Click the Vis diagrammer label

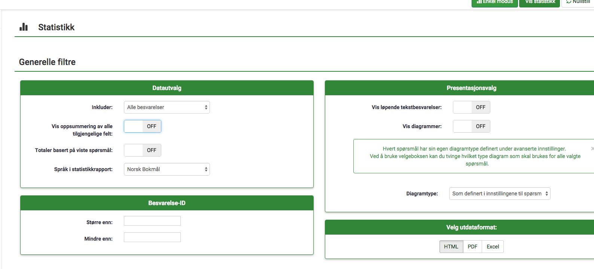coord(422,126)
